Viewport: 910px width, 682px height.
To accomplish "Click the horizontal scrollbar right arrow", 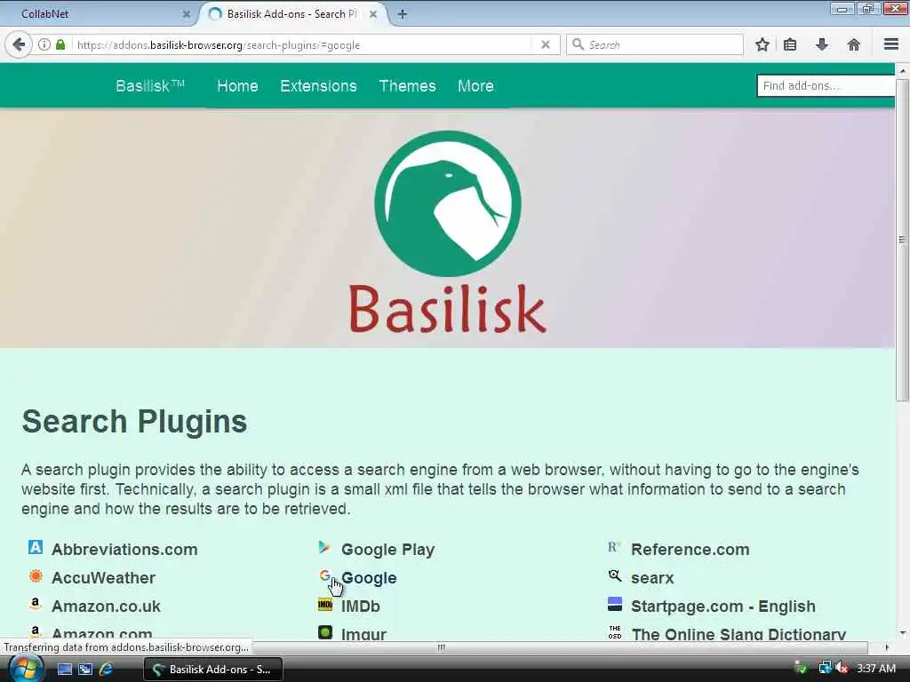I will [x=887, y=646].
